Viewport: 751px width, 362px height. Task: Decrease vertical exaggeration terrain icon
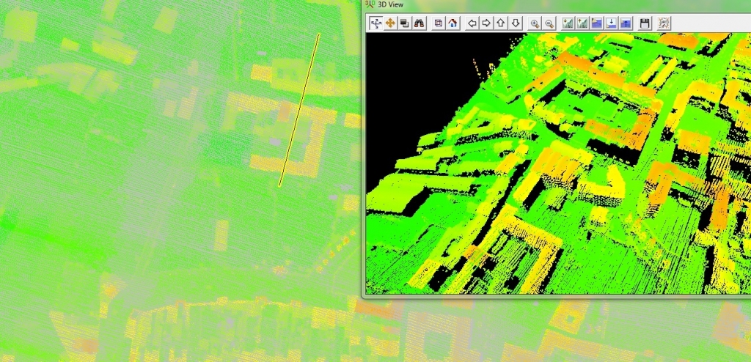[x=568, y=23]
